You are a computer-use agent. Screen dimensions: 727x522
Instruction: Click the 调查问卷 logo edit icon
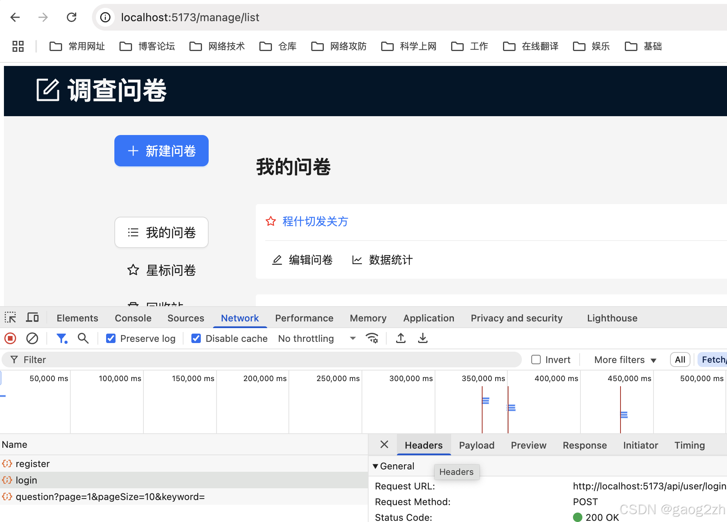(48, 90)
